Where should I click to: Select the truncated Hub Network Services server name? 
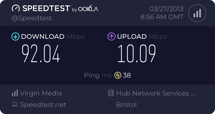pos(155,93)
